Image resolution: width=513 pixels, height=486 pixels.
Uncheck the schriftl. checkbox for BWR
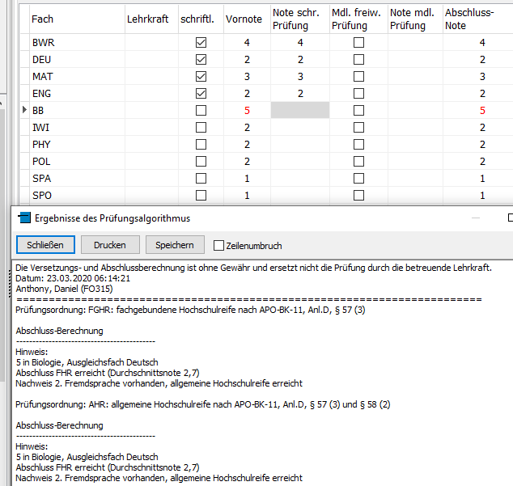[x=201, y=43]
